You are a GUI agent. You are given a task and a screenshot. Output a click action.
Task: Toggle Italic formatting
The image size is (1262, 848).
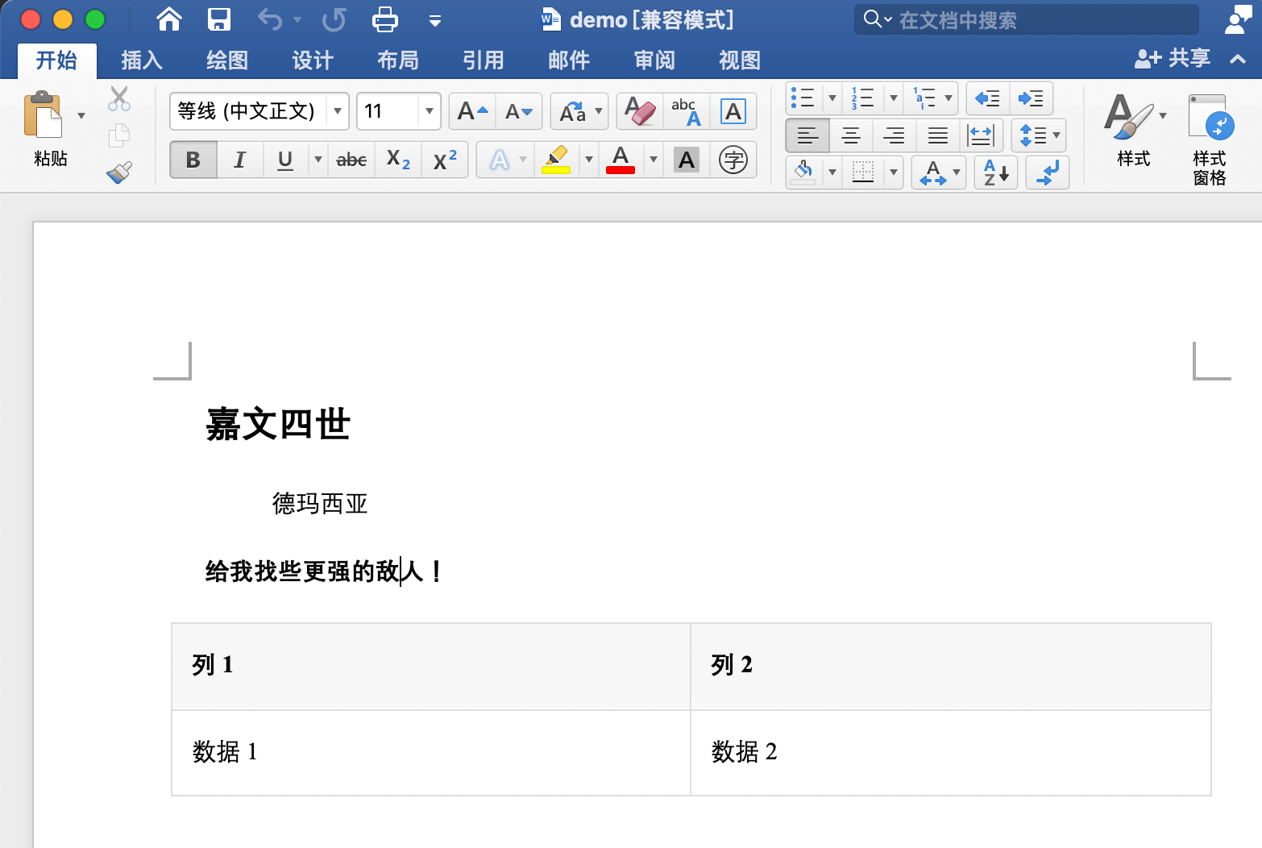point(239,160)
